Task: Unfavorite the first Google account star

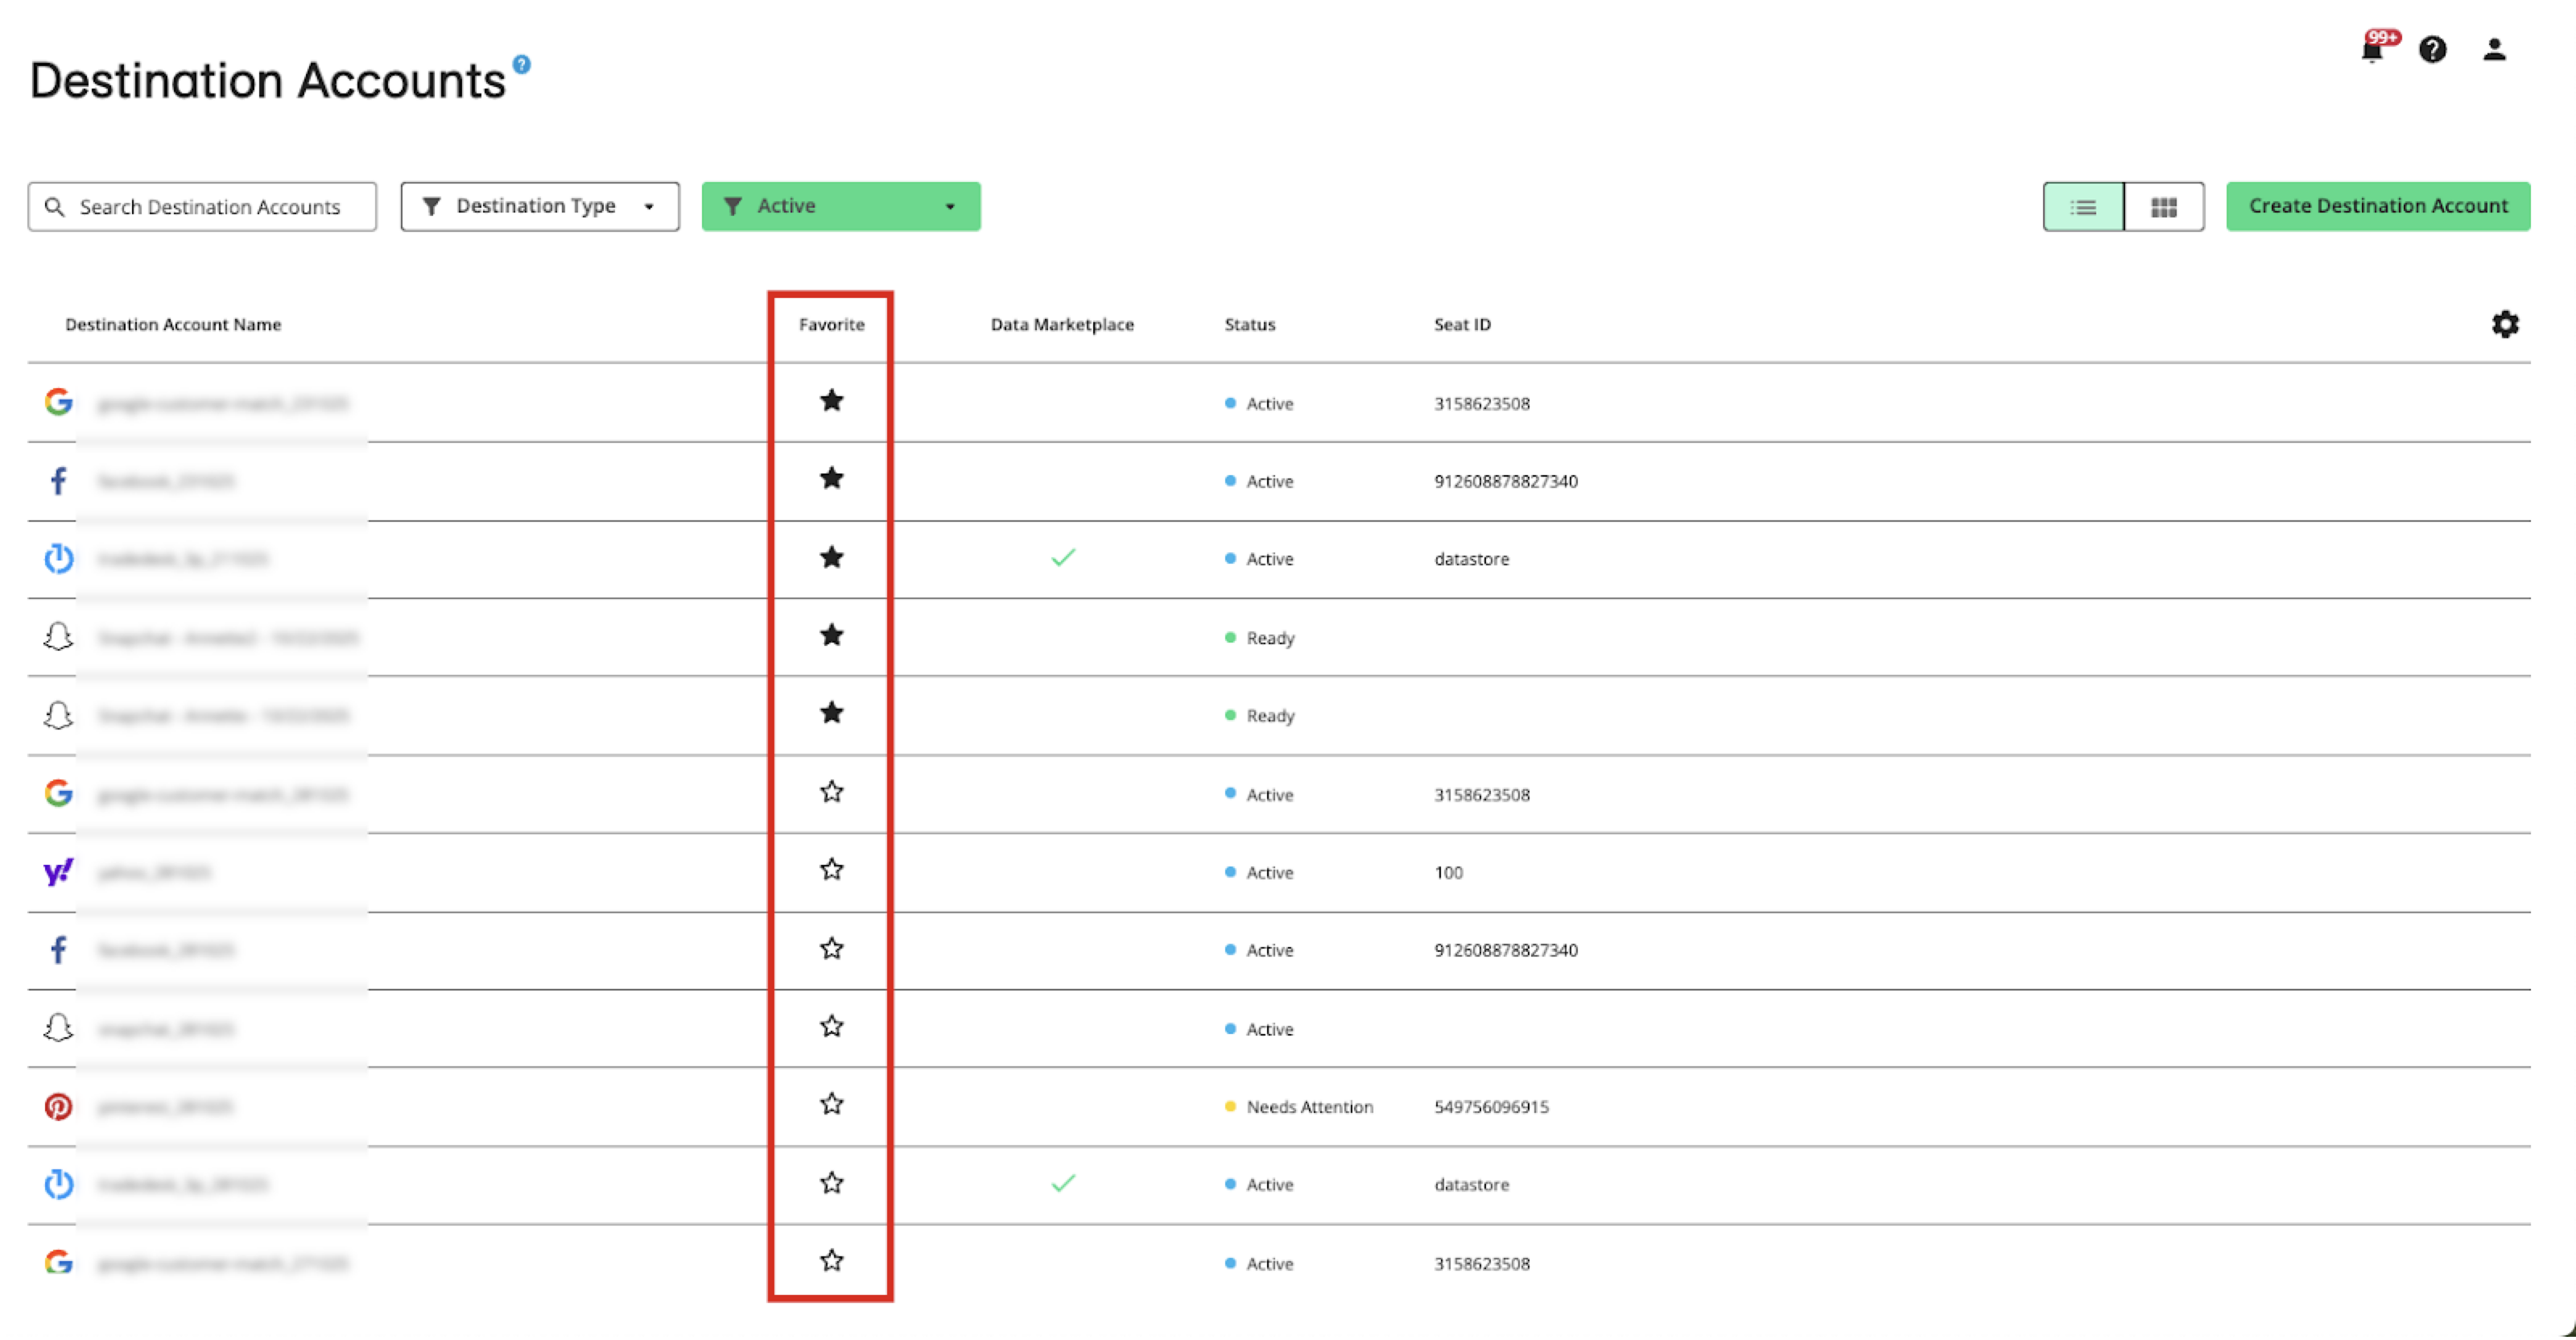Action: [831, 401]
